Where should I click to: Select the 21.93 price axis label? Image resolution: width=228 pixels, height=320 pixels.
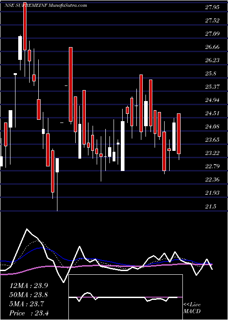pos(212,193)
